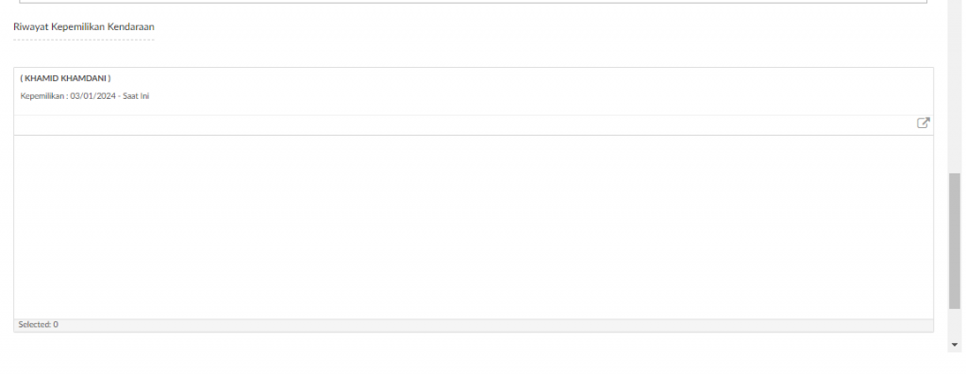Focus the partially visible field at the top
Screen dimensions: 966x375
click(474, 2)
